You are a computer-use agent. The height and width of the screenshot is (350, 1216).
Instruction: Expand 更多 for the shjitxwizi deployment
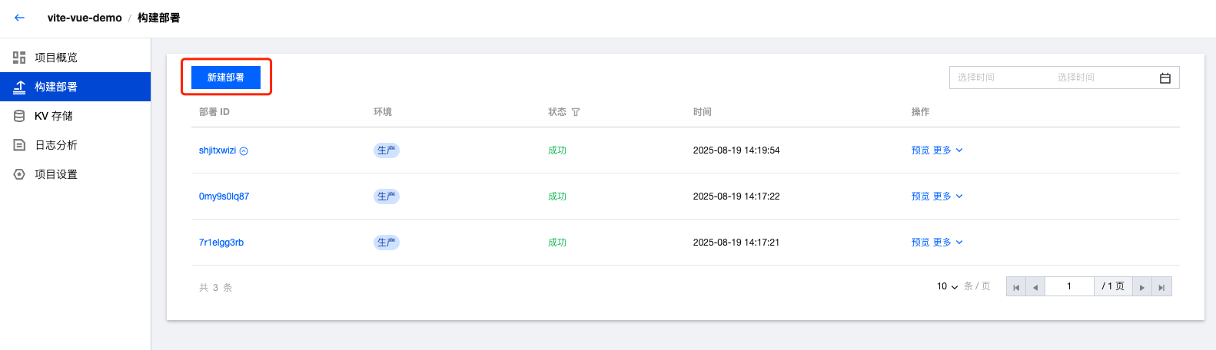click(x=947, y=150)
